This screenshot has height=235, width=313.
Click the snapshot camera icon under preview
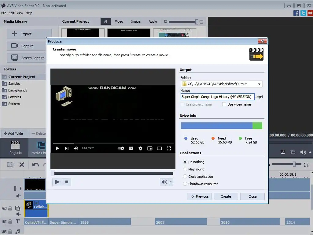[x=293, y=152]
